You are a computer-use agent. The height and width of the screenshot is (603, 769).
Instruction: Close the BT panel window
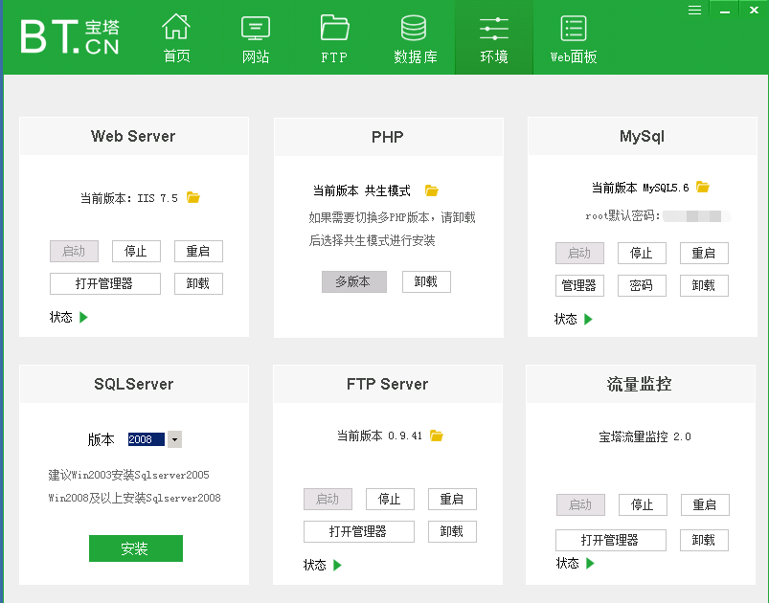pyautogui.click(x=755, y=10)
